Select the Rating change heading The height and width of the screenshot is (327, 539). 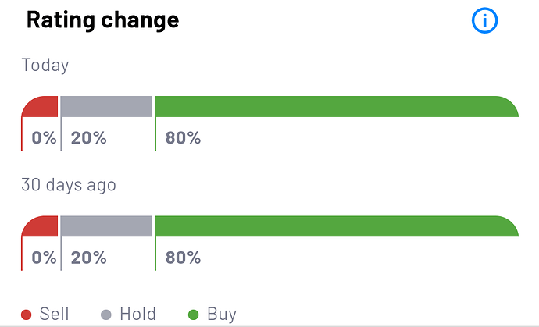coord(102,20)
